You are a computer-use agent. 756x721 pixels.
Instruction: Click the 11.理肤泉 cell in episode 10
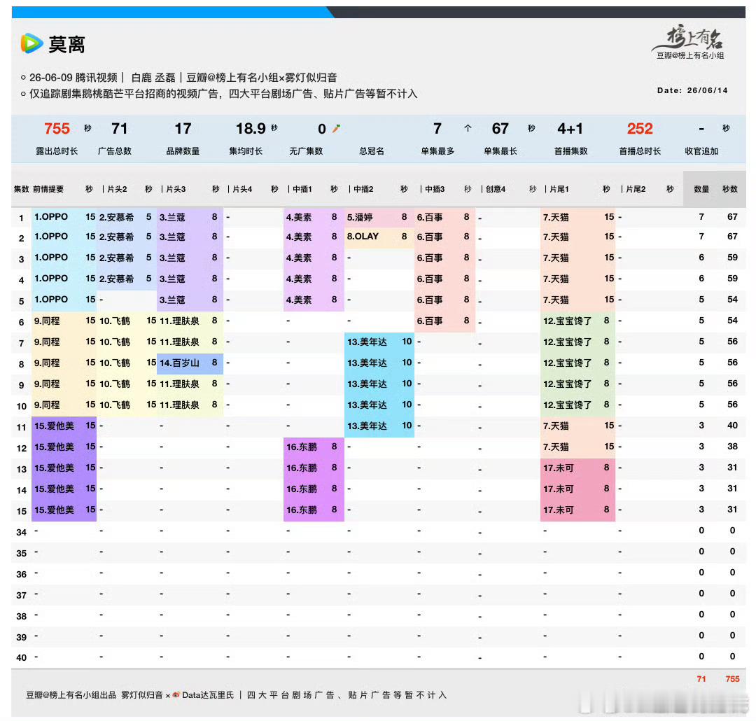(179, 405)
